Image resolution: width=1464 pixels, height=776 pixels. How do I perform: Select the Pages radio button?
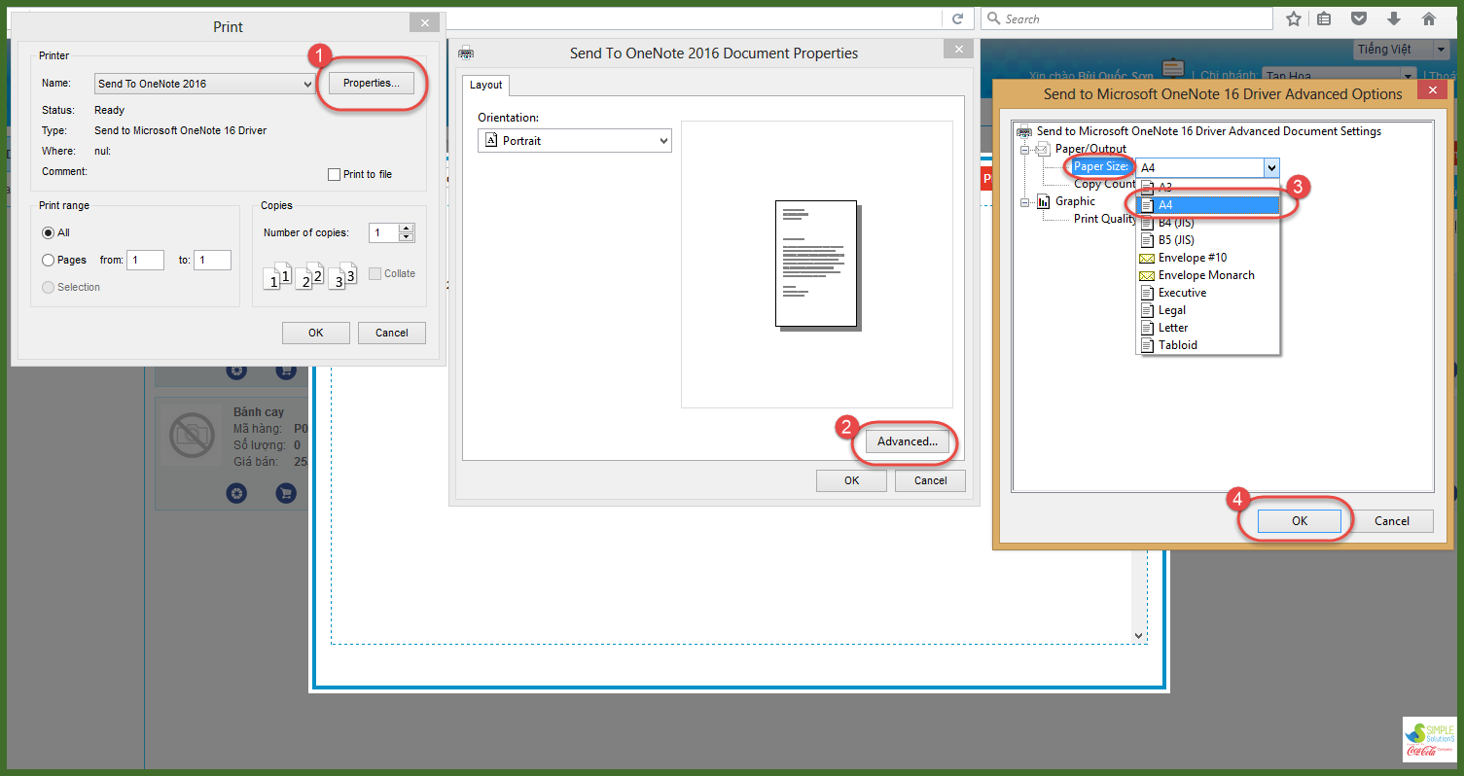pos(49,261)
